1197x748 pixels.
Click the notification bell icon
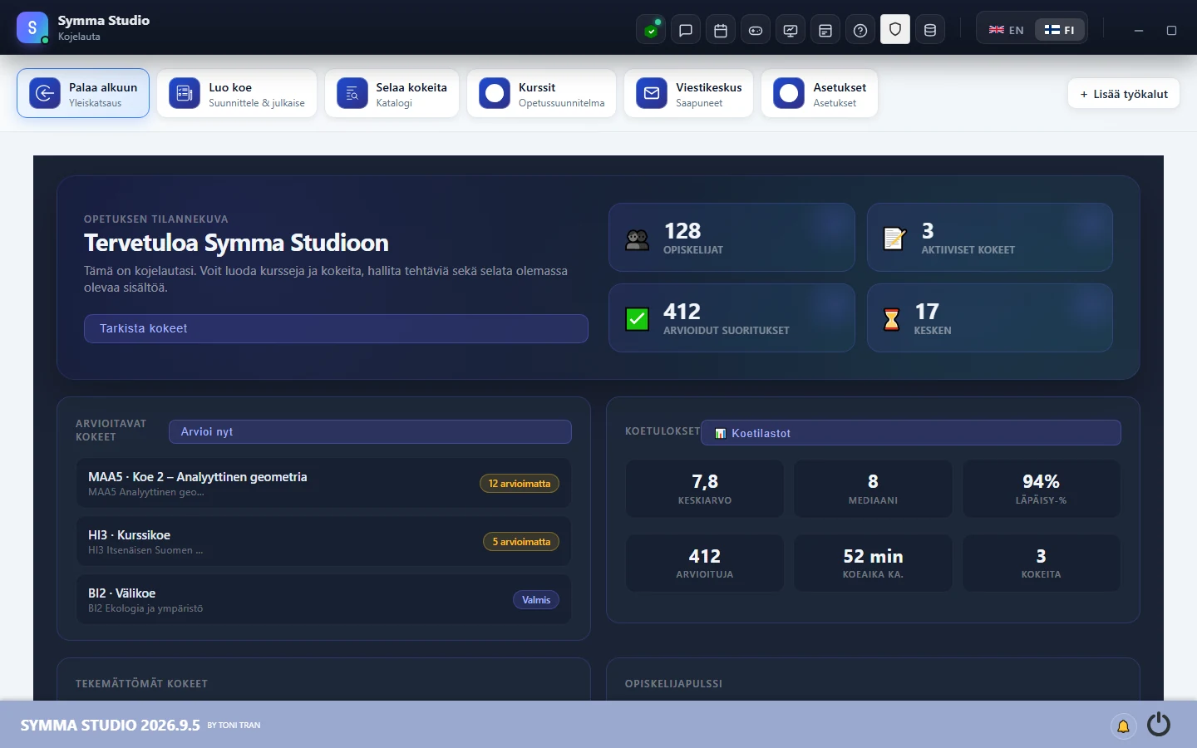pyautogui.click(x=1123, y=726)
